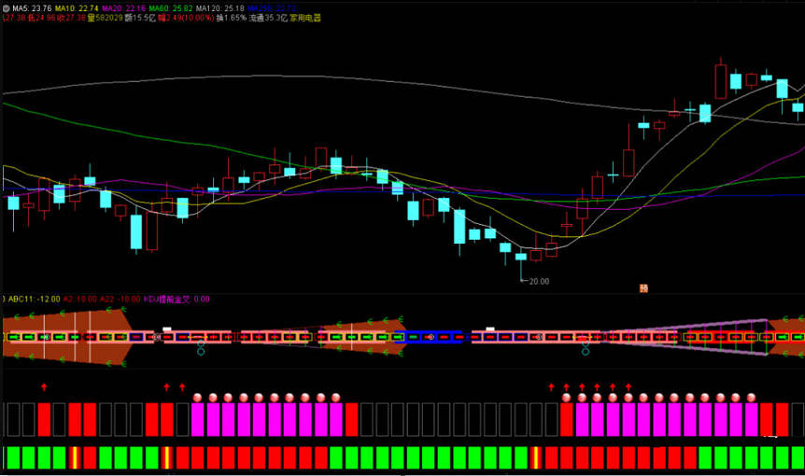Select the MA60: 25.82 indicator label
This screenshot has height=476, width=805.
[x=171, y=8]
